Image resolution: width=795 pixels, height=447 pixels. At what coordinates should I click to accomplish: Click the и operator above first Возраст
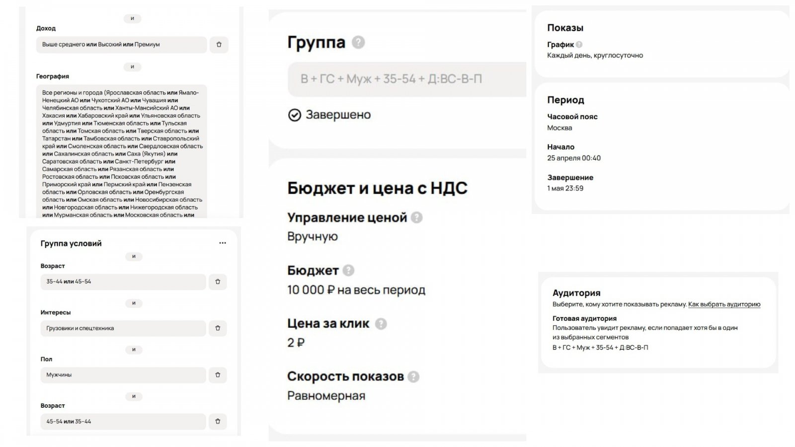pos(134,256)
